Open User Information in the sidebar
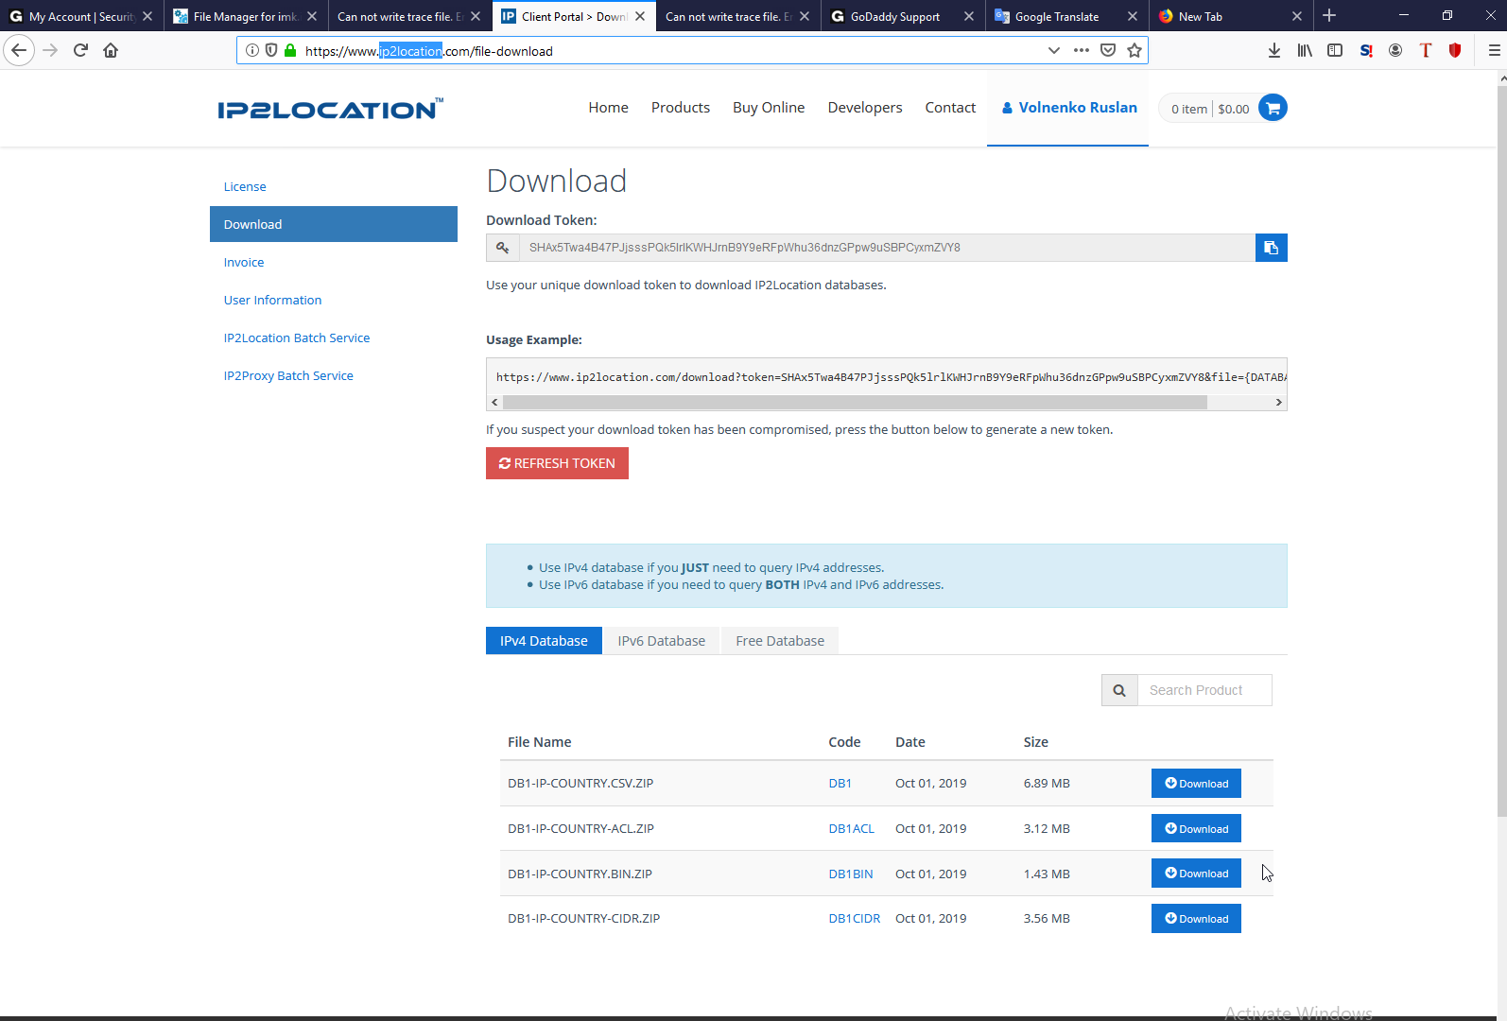 (x=272, y=300)
